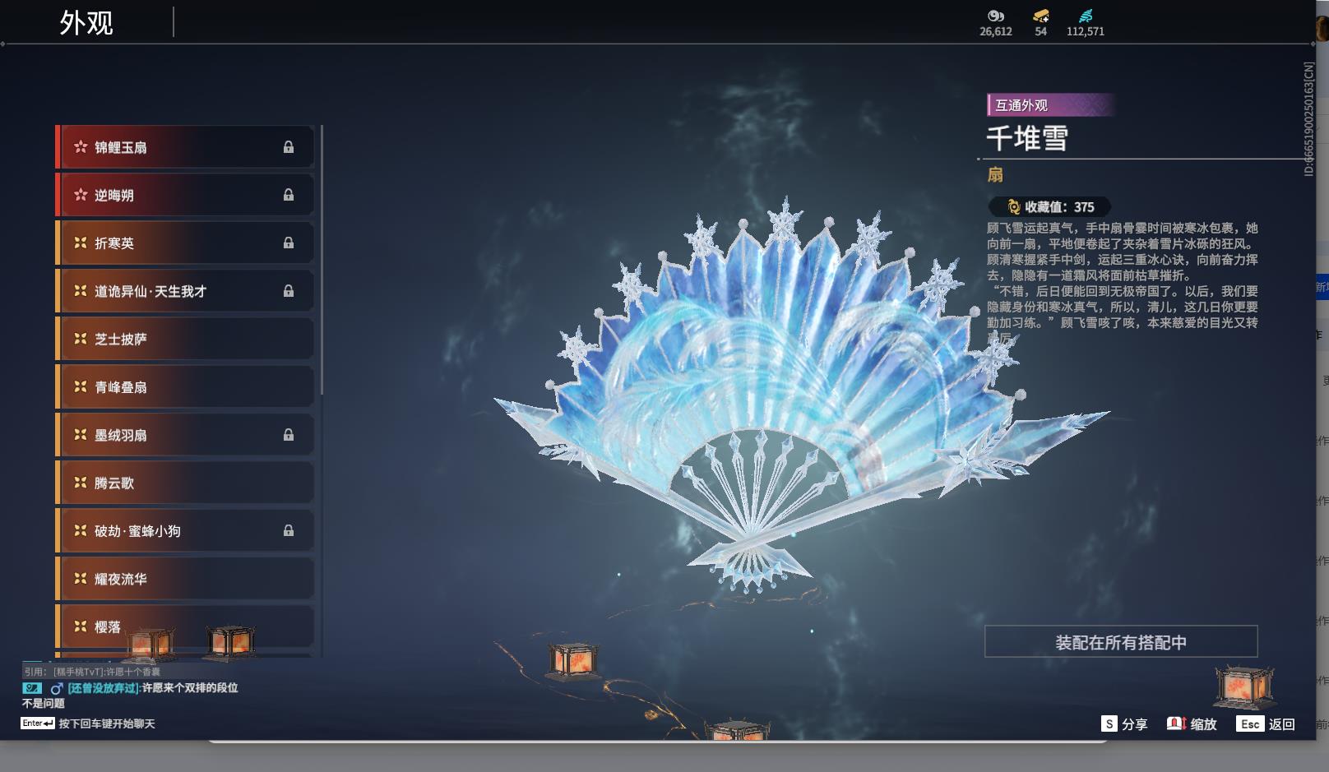Click the lock icon on 锦鲤玉扇
Viewport: 1329px width, 772px height.
pyautogui.click(x=289, y=147)
